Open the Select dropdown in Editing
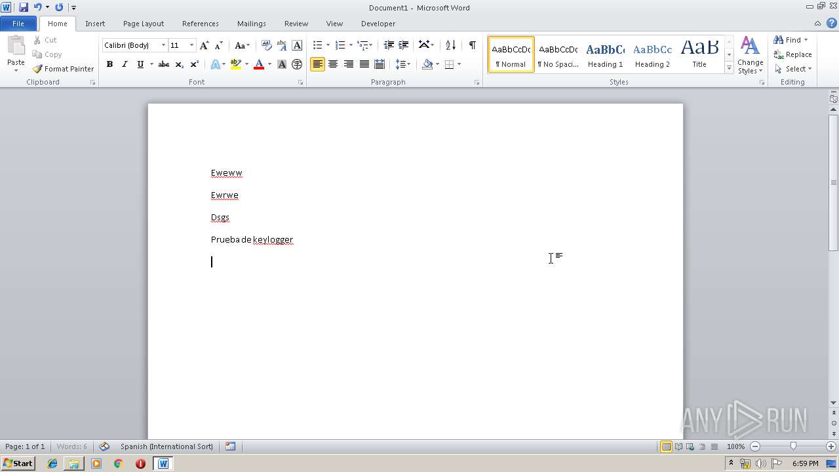The height and width of the screenshot is (472, 839). coord(793,69)
